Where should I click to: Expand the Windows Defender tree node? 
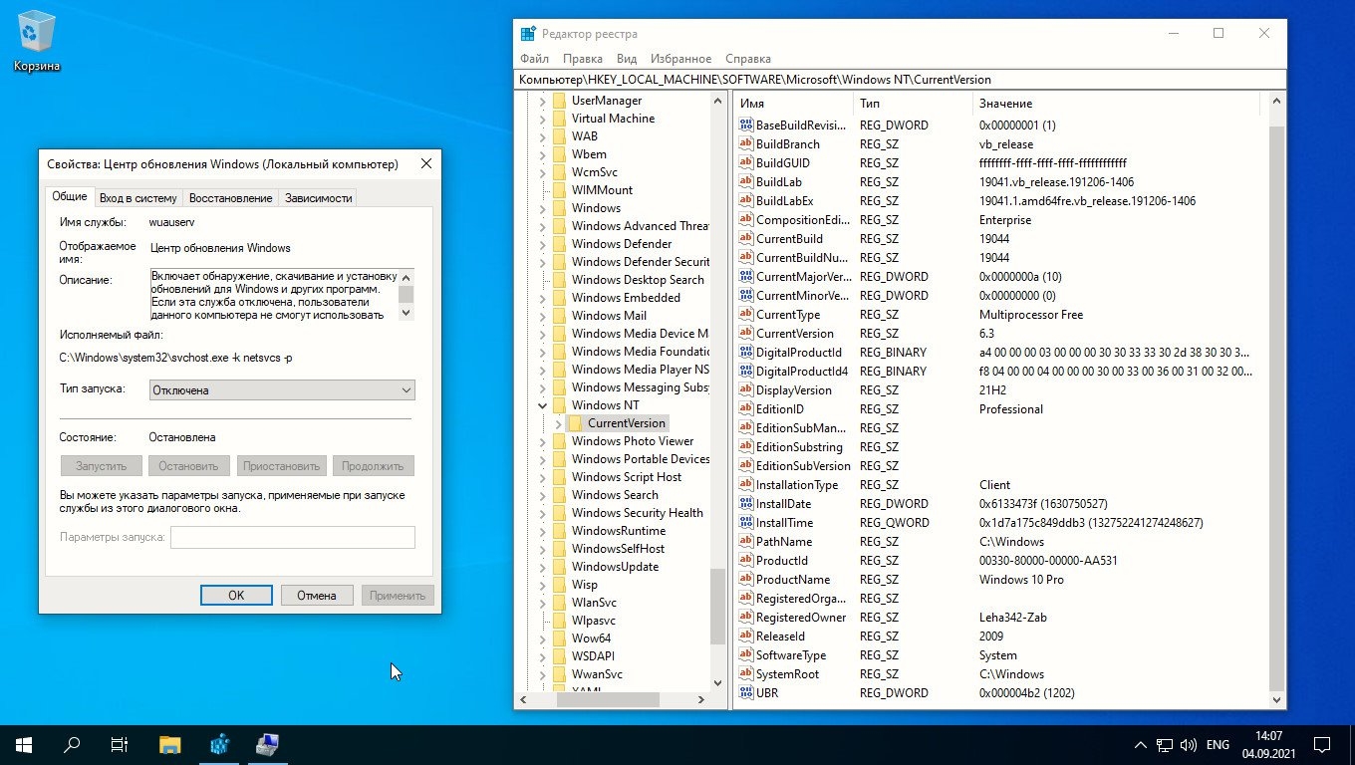click(543, 244)
